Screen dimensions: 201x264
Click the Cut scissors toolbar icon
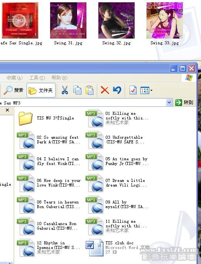coord(65,90)
